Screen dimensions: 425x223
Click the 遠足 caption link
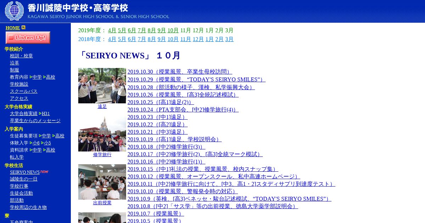[x=102, y=107]
